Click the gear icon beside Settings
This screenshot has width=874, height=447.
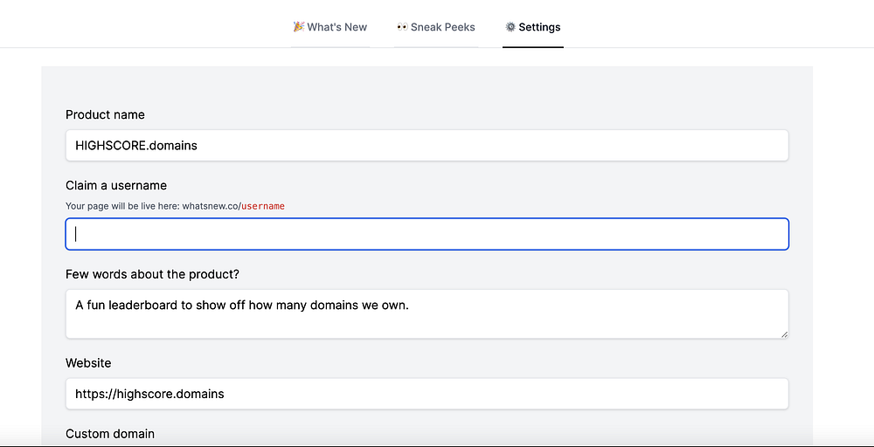tap(510, 27)
